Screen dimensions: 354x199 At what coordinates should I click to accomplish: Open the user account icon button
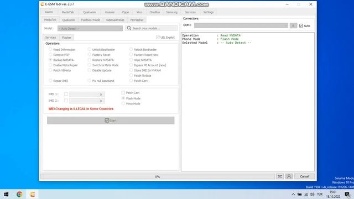[289, 176]
